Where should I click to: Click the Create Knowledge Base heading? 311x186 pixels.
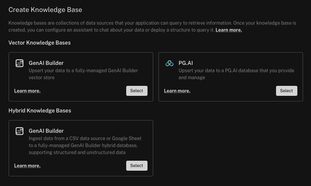pos(45,10)
